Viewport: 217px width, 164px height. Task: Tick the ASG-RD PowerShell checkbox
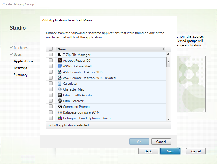pyautogui.click(x=51, y=66)
